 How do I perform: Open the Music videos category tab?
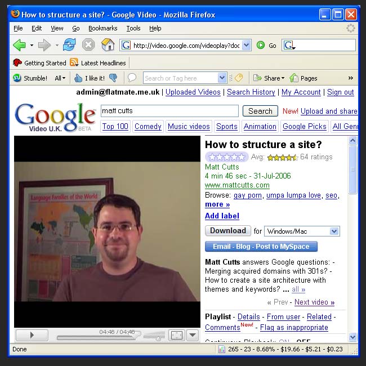189,126
